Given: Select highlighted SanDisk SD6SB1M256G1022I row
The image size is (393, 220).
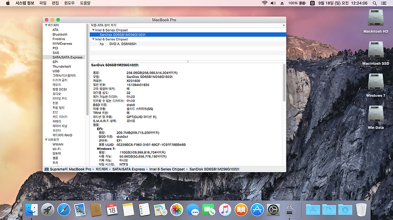Looking at the screenshot, I should pyautogui.click(x=188, y=35).
